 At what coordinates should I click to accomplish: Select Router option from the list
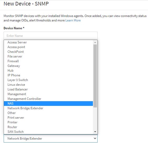pos(49,127)
